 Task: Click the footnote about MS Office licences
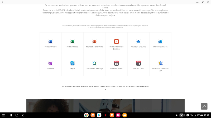[105, 28]
